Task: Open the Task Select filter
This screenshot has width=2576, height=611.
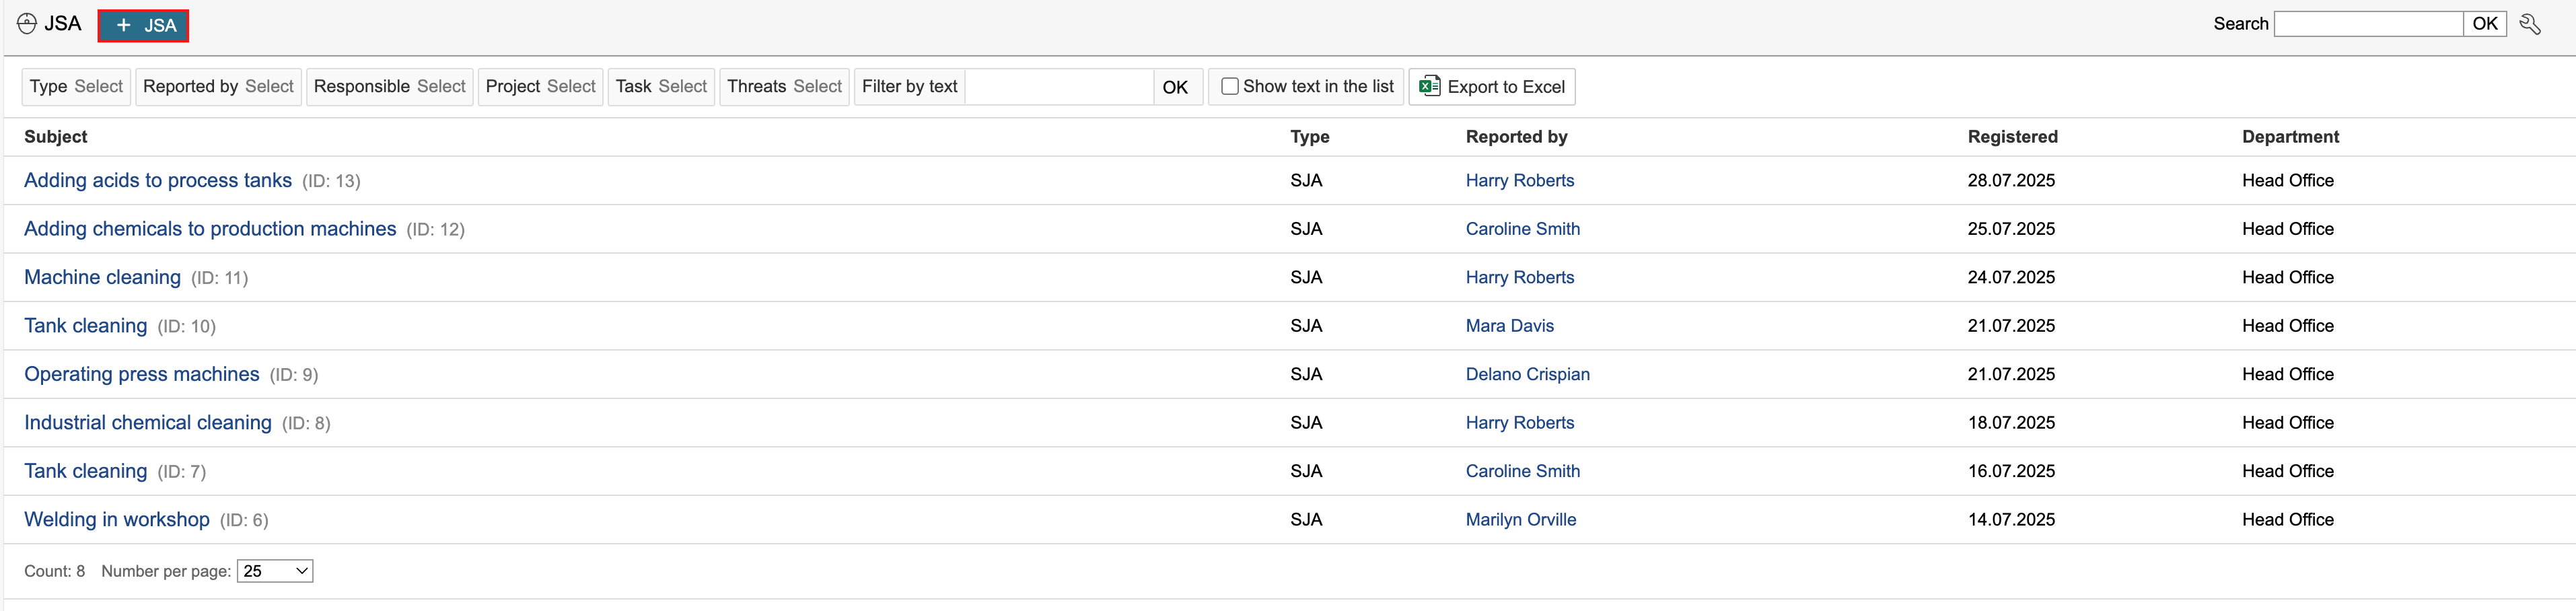Action: click(661, 86)
